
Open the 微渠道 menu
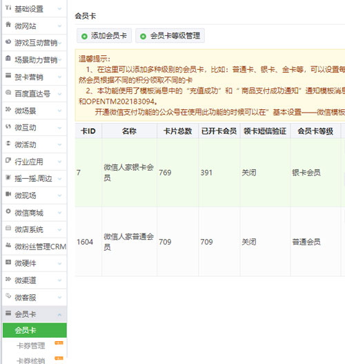tap(34, 280)
